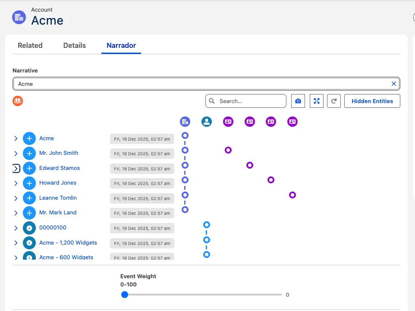Click the Narrative combo box showing Acme
The width and height of the screenshot is (415, 311).
pyautogui.click(x=206, y=84)
